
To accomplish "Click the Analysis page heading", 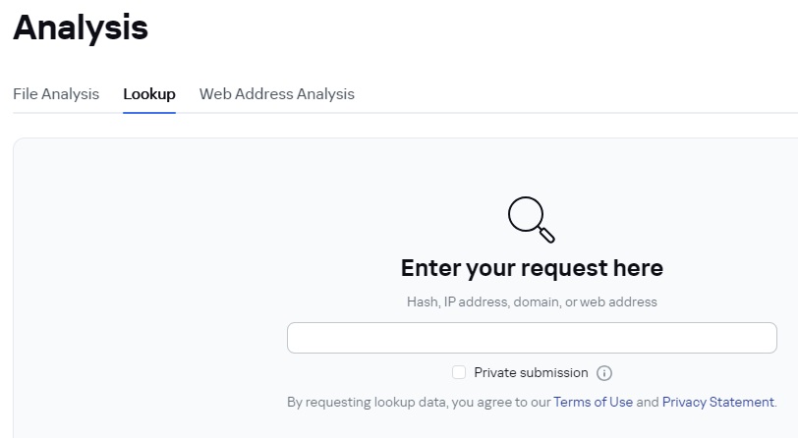I will pyautogui.click(x=81, y=27).
